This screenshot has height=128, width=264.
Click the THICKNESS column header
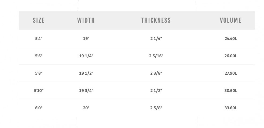(156, 20)
